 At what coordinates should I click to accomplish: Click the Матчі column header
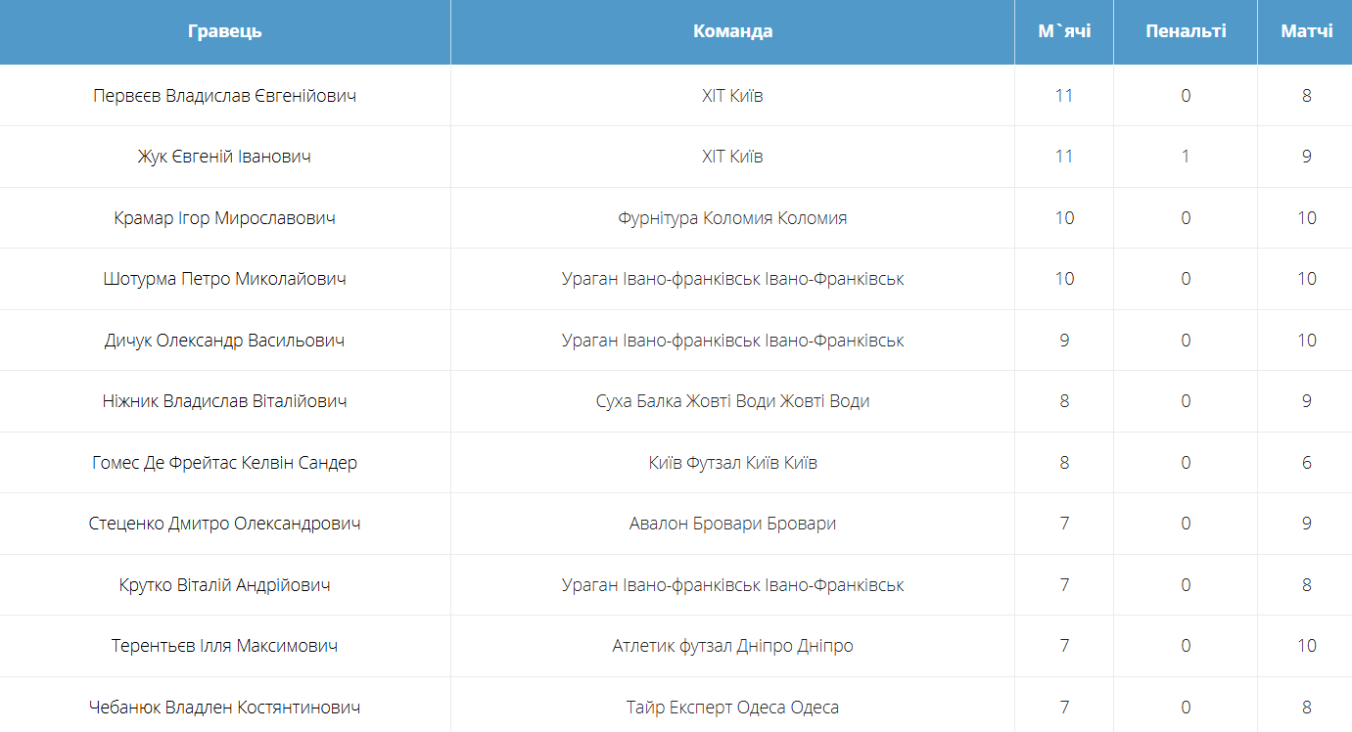point(1306,31)
